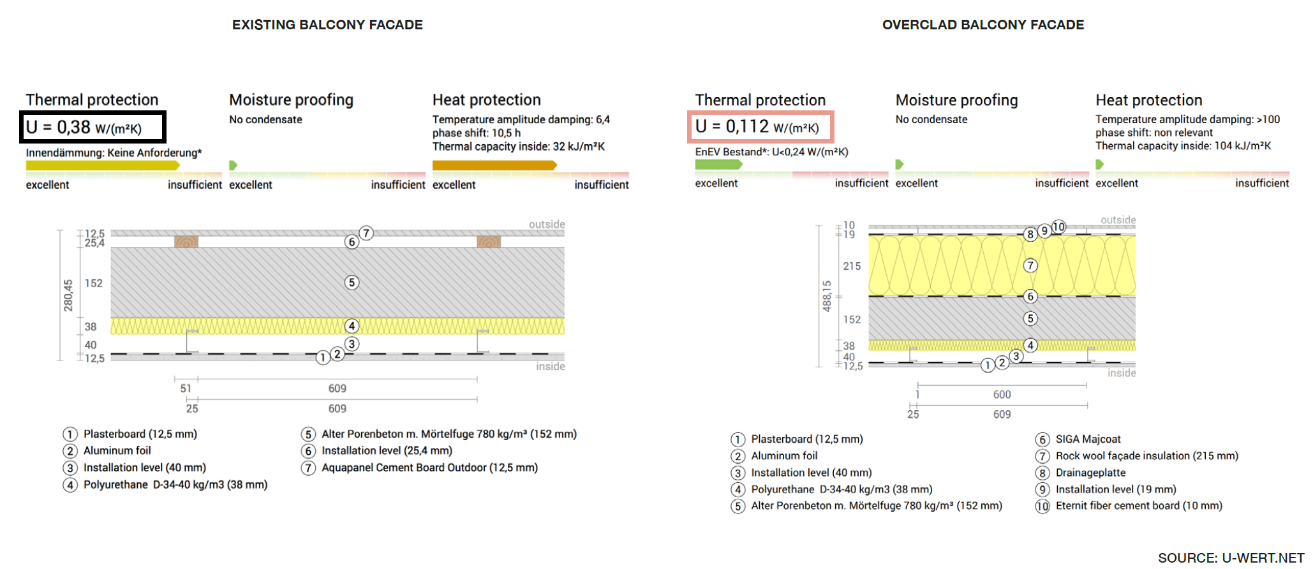The image size is (1313, 569).
Task: Click 'EnEV Bestand*: U<0,24 W/(m²K)' note
Action: [771, 152]
